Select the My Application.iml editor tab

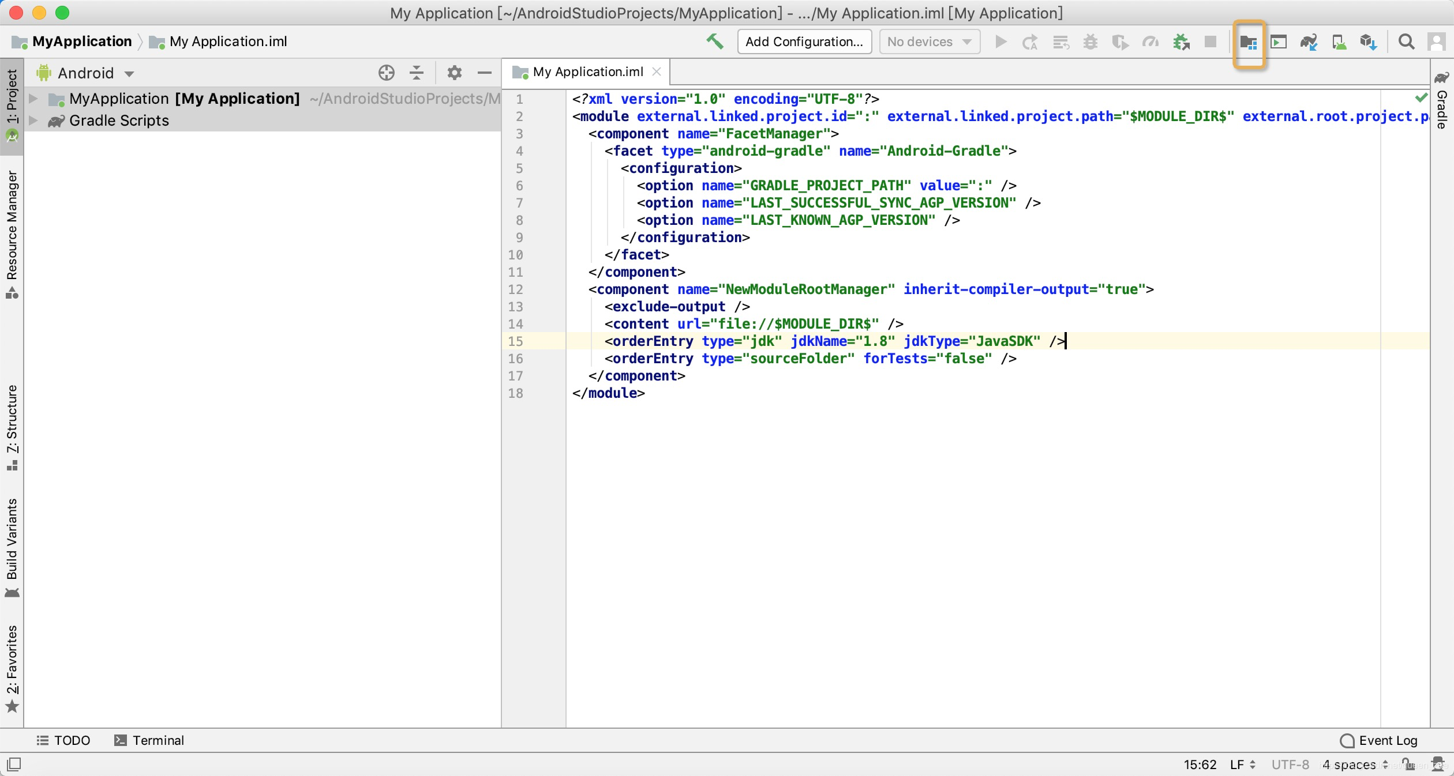(x=587, y=72)
